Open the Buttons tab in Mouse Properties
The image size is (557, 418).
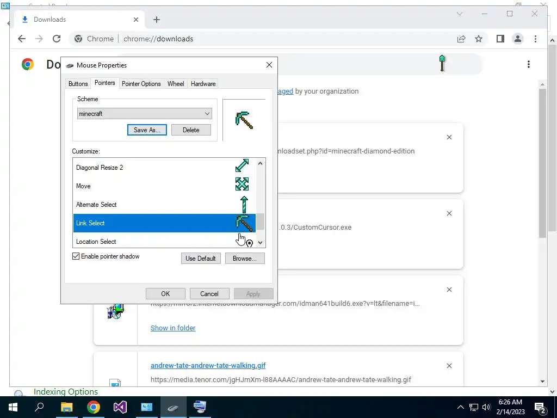(x=78, y=84)
